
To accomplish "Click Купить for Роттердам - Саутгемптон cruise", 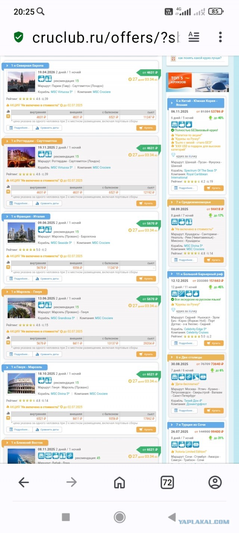I will [x=146, y=203].
